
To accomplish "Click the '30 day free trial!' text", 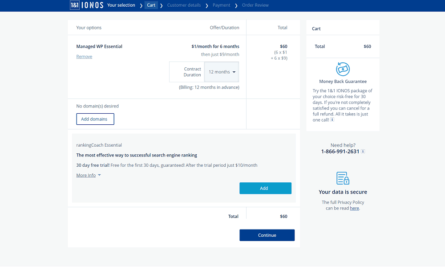I will [93, 165].
